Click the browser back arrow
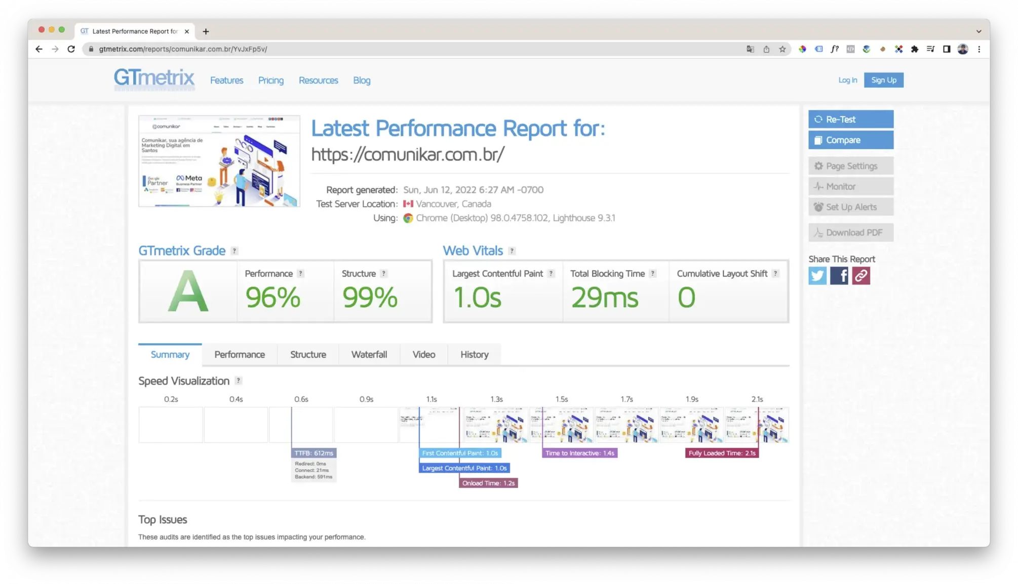 pyautogui.click(x=39, y=49)
